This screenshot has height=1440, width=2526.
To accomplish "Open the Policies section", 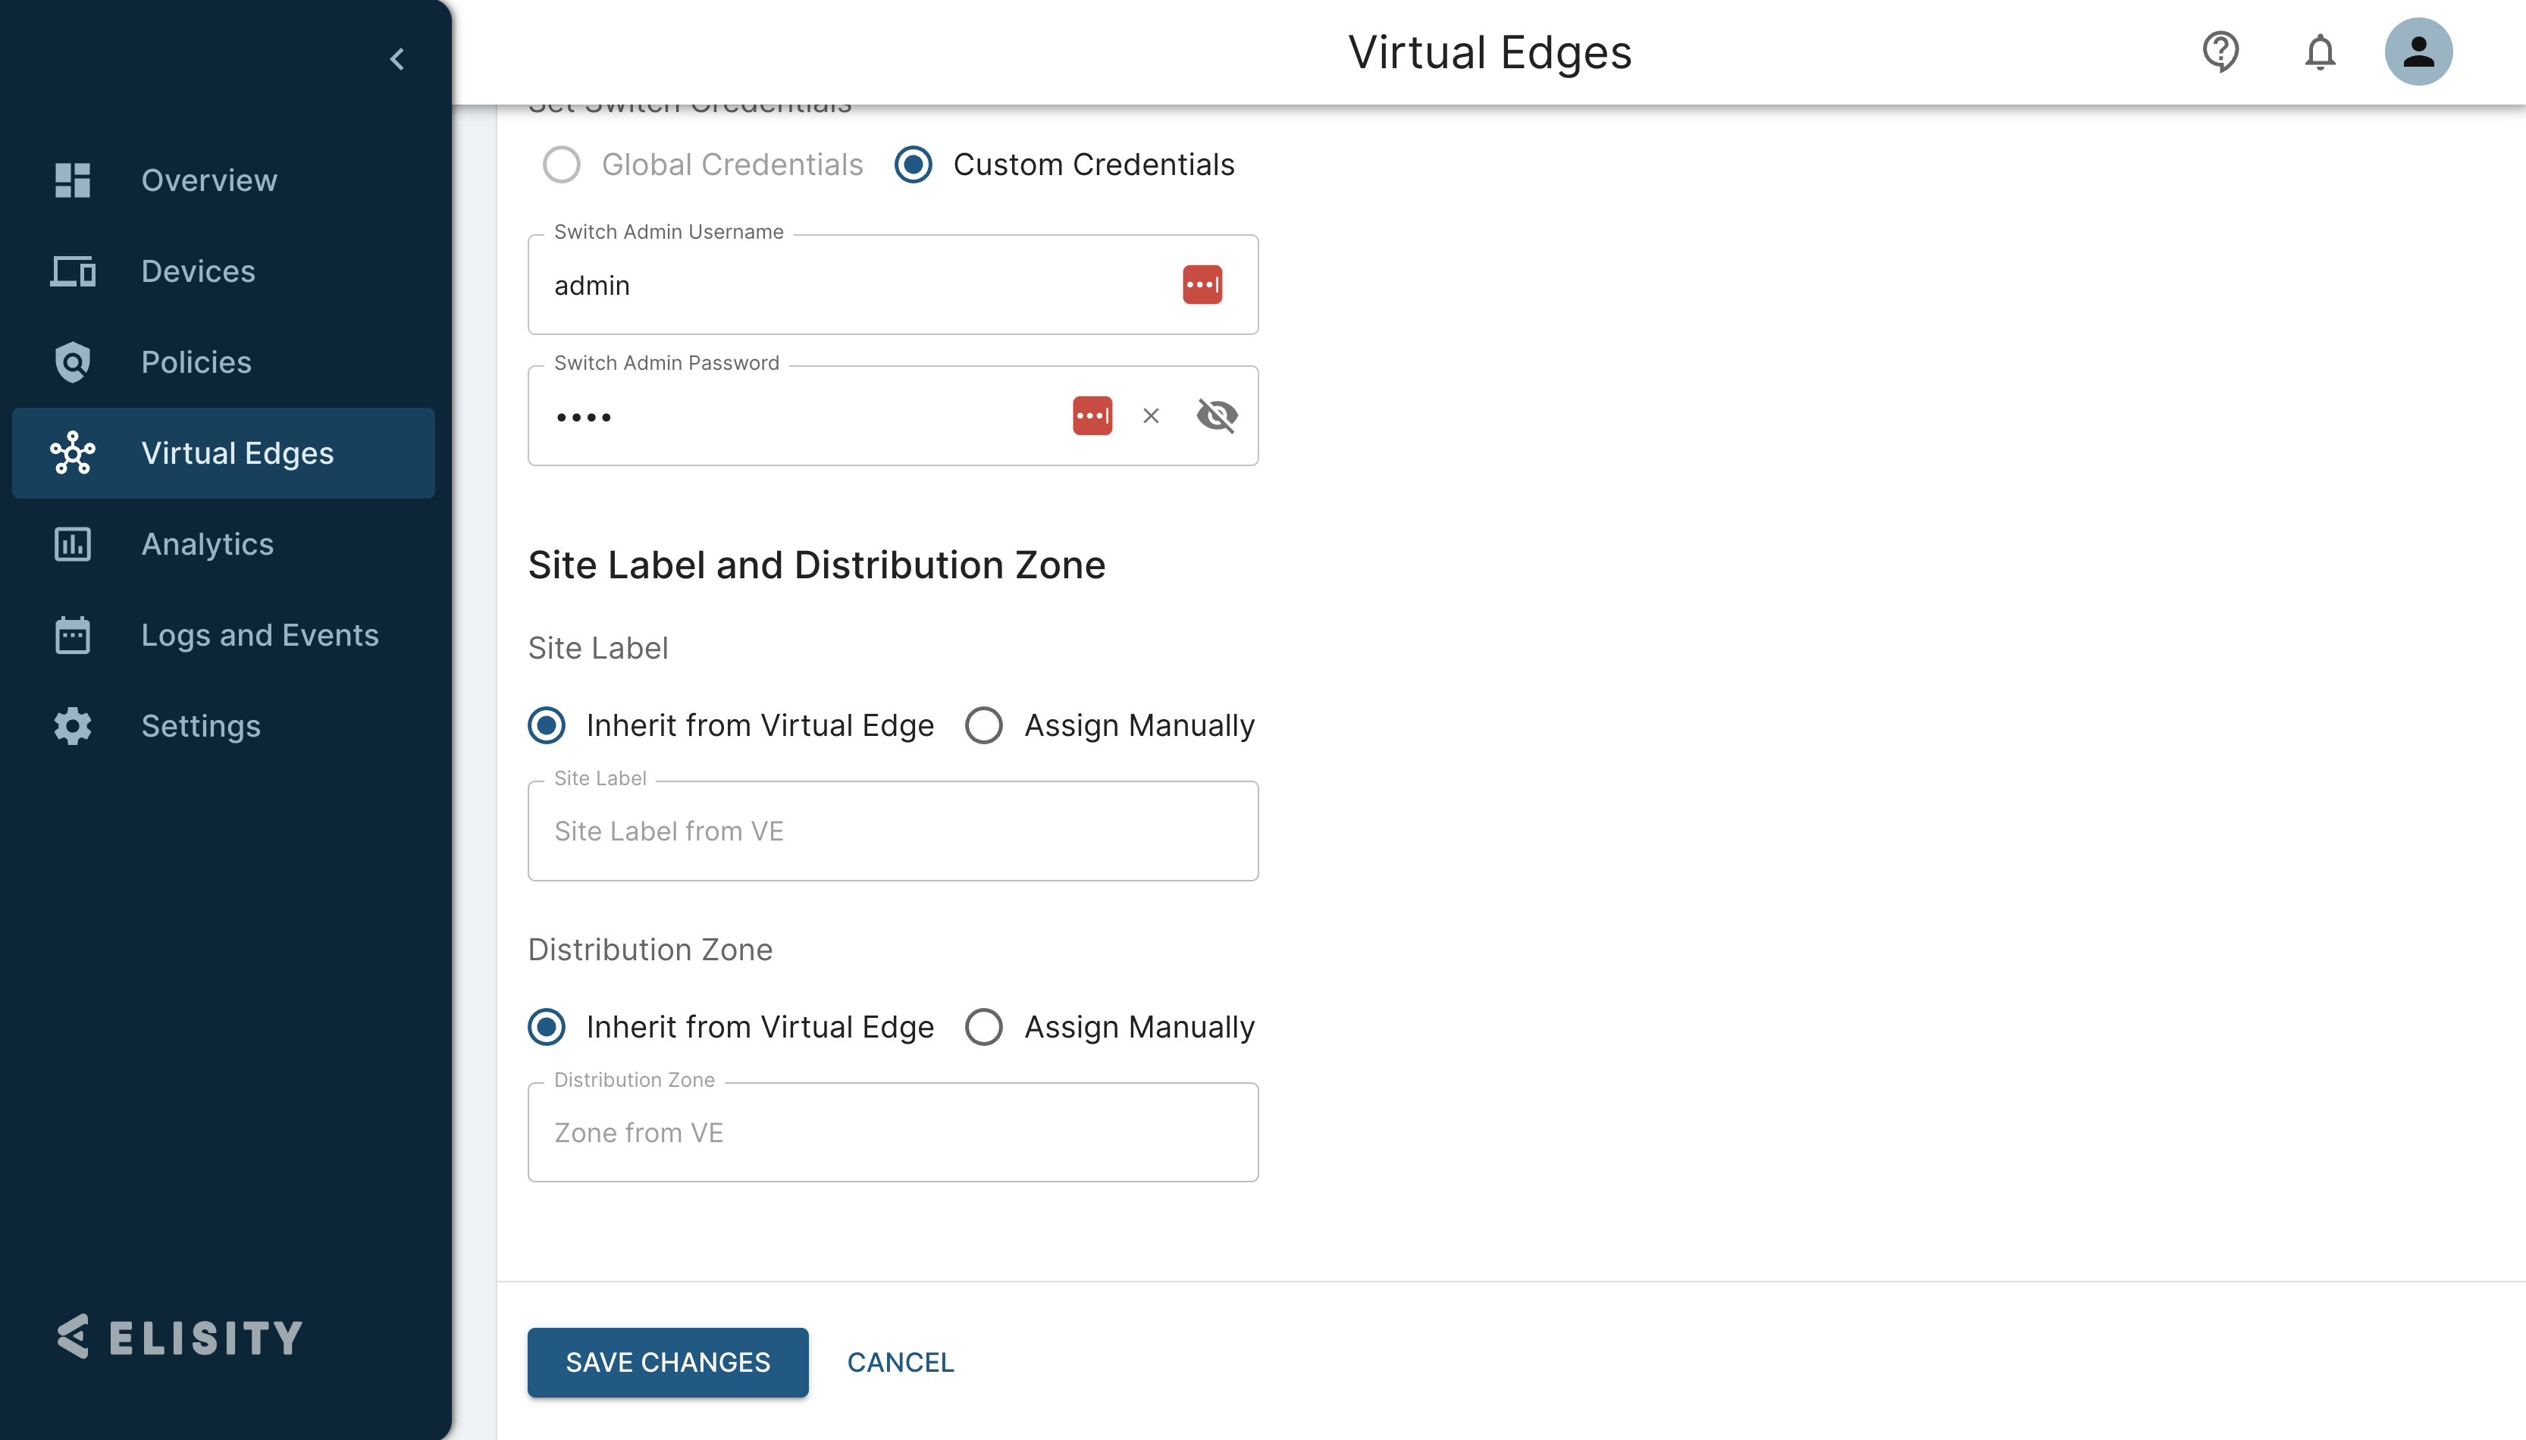I will coord(196,362).
